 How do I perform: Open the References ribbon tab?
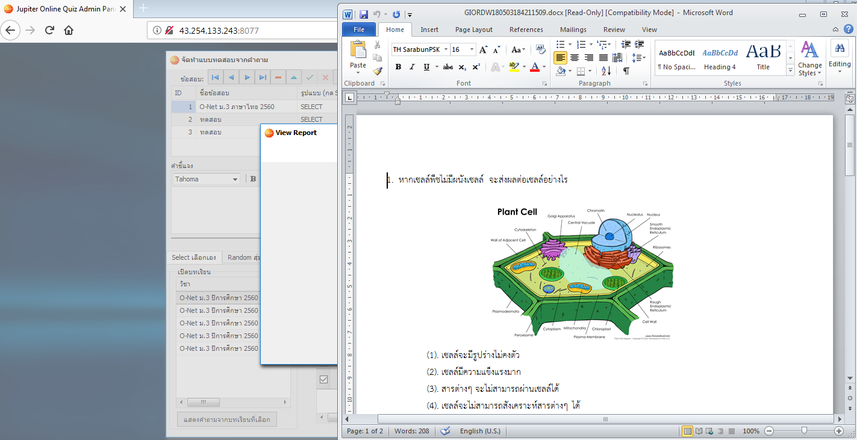[526, 30]
